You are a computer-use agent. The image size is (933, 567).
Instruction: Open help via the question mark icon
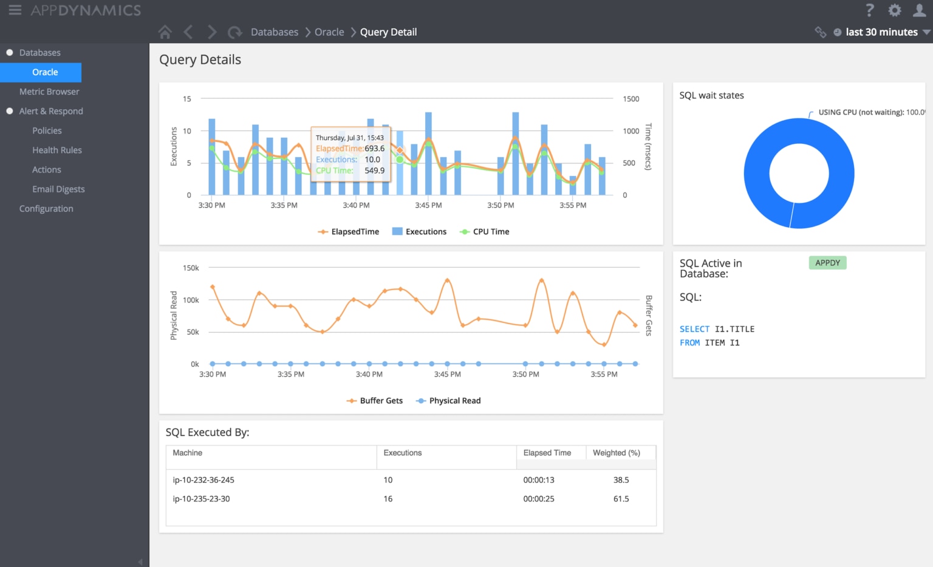[x=869, y=10]
